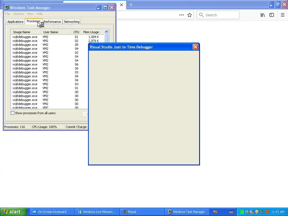Open the browser page actions menu
The image size is (288, 216).
pos(181,15)
